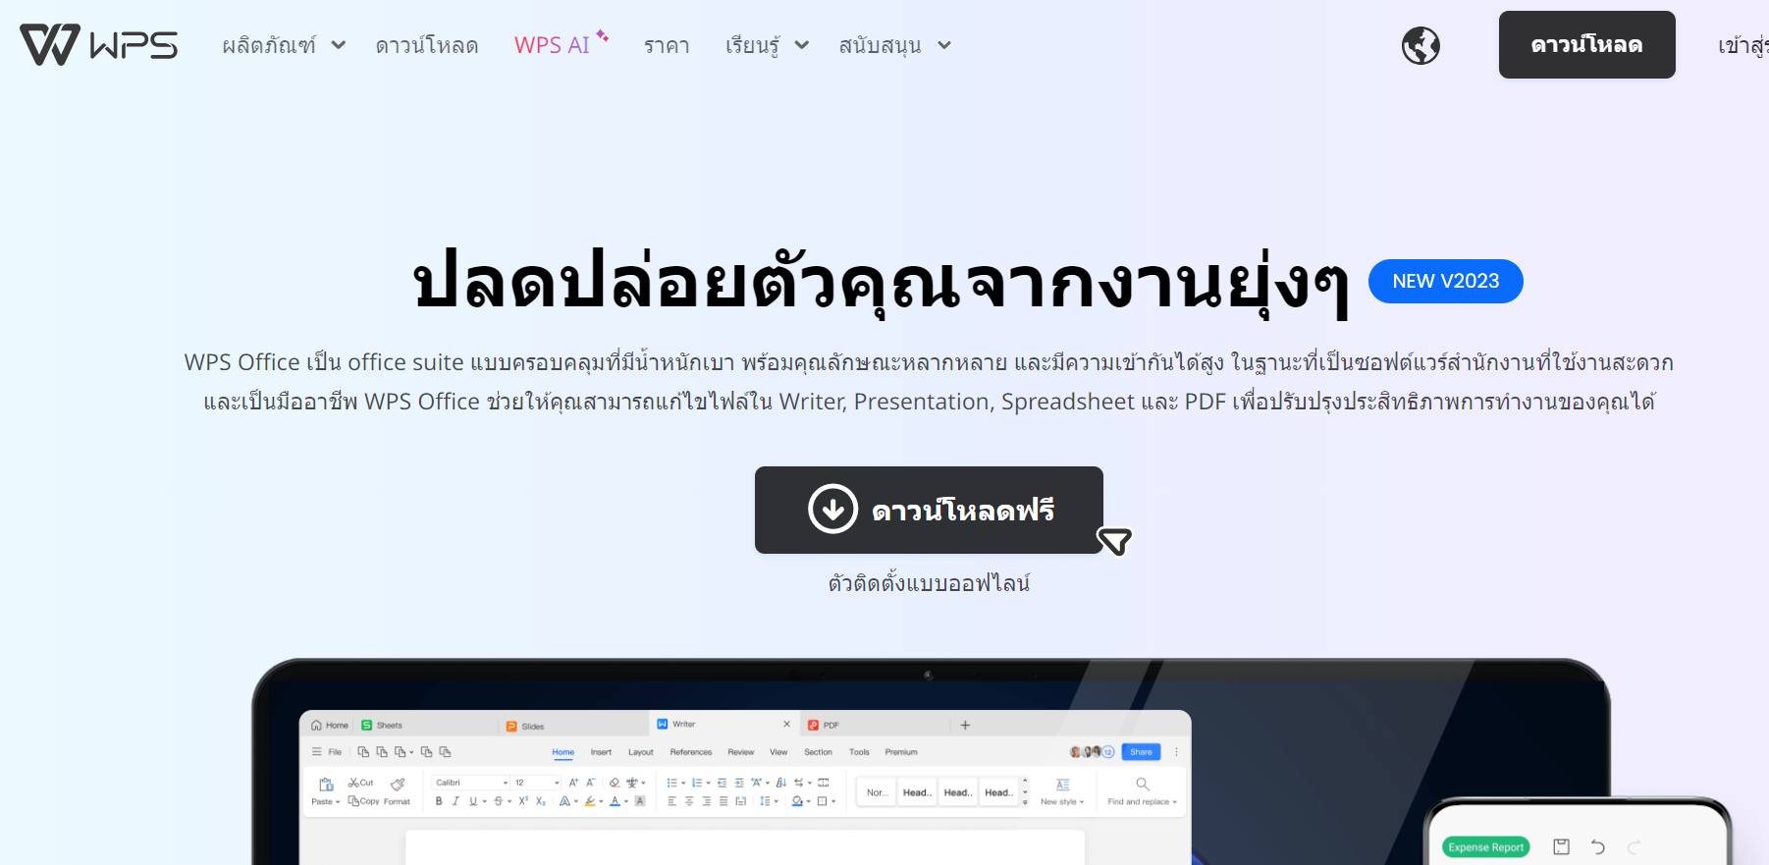Click the justify alignment icon
This screenshot has width=1769, height=865.
(724, 801)
